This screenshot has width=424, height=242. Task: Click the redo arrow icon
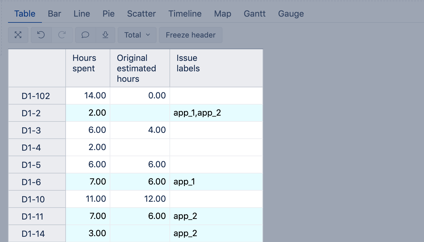point(62,35)
